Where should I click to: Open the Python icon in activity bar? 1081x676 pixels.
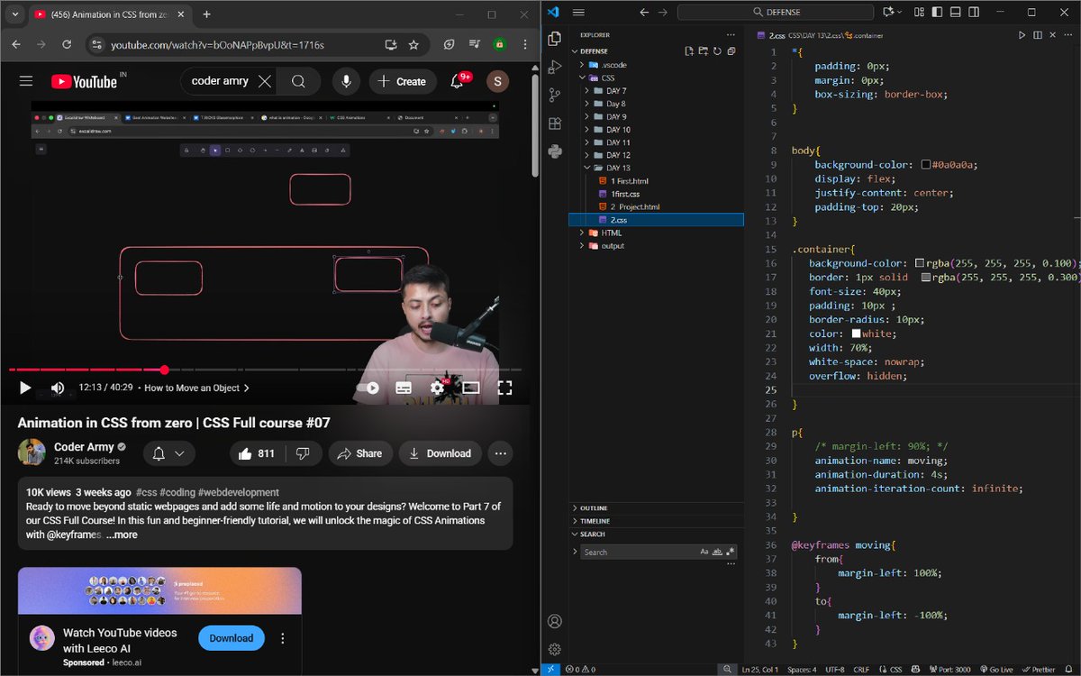pyautogui.click(x=554, y=151)
